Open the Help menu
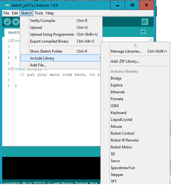Image resolution: width=177 pixels, height=186 pixels. pyautogui.click(x=50, y=13)
